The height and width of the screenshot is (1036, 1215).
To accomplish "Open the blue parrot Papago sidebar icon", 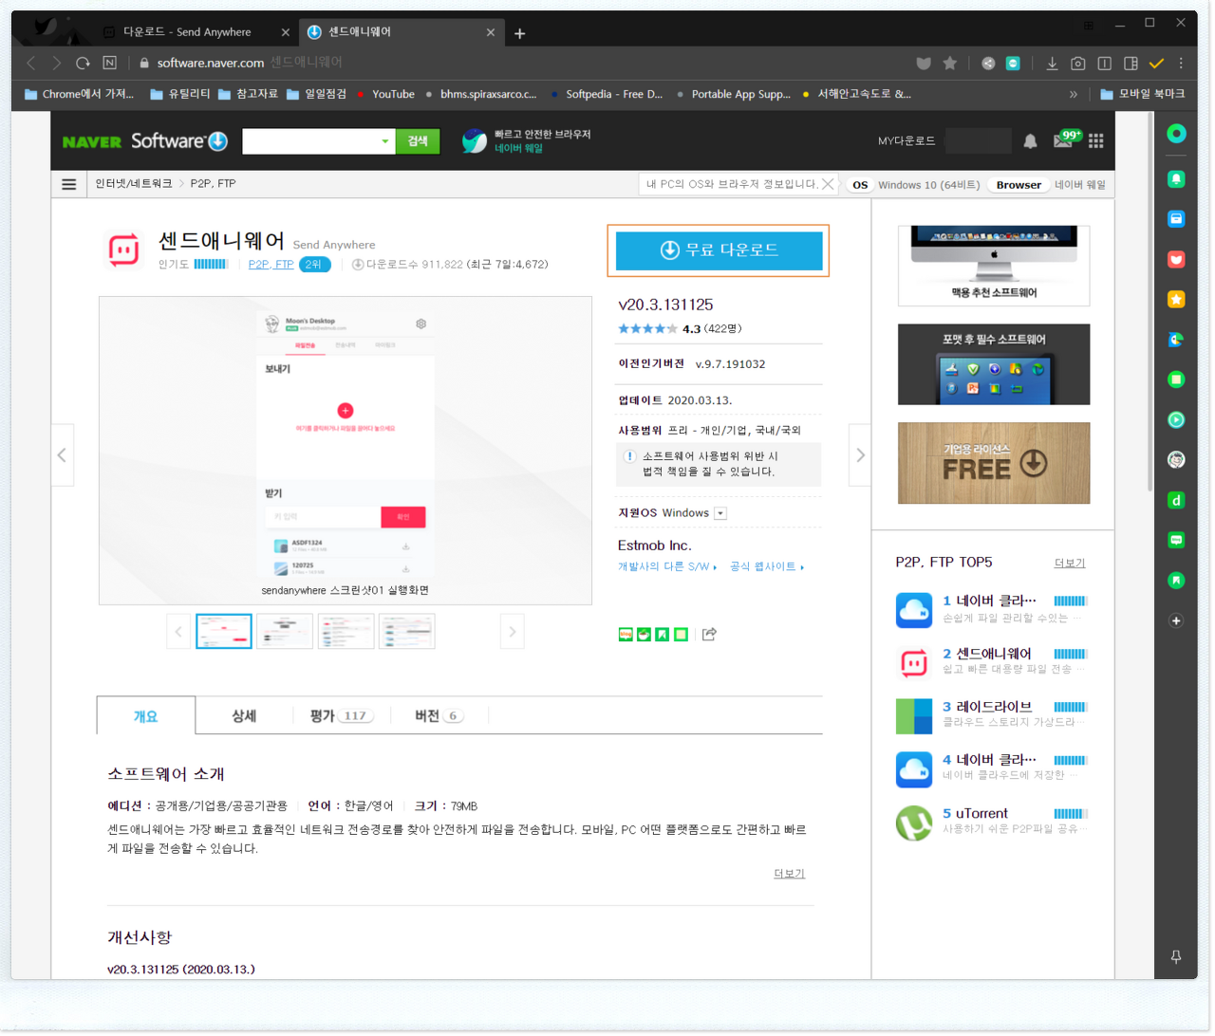I will click(x=1176, y=340).
